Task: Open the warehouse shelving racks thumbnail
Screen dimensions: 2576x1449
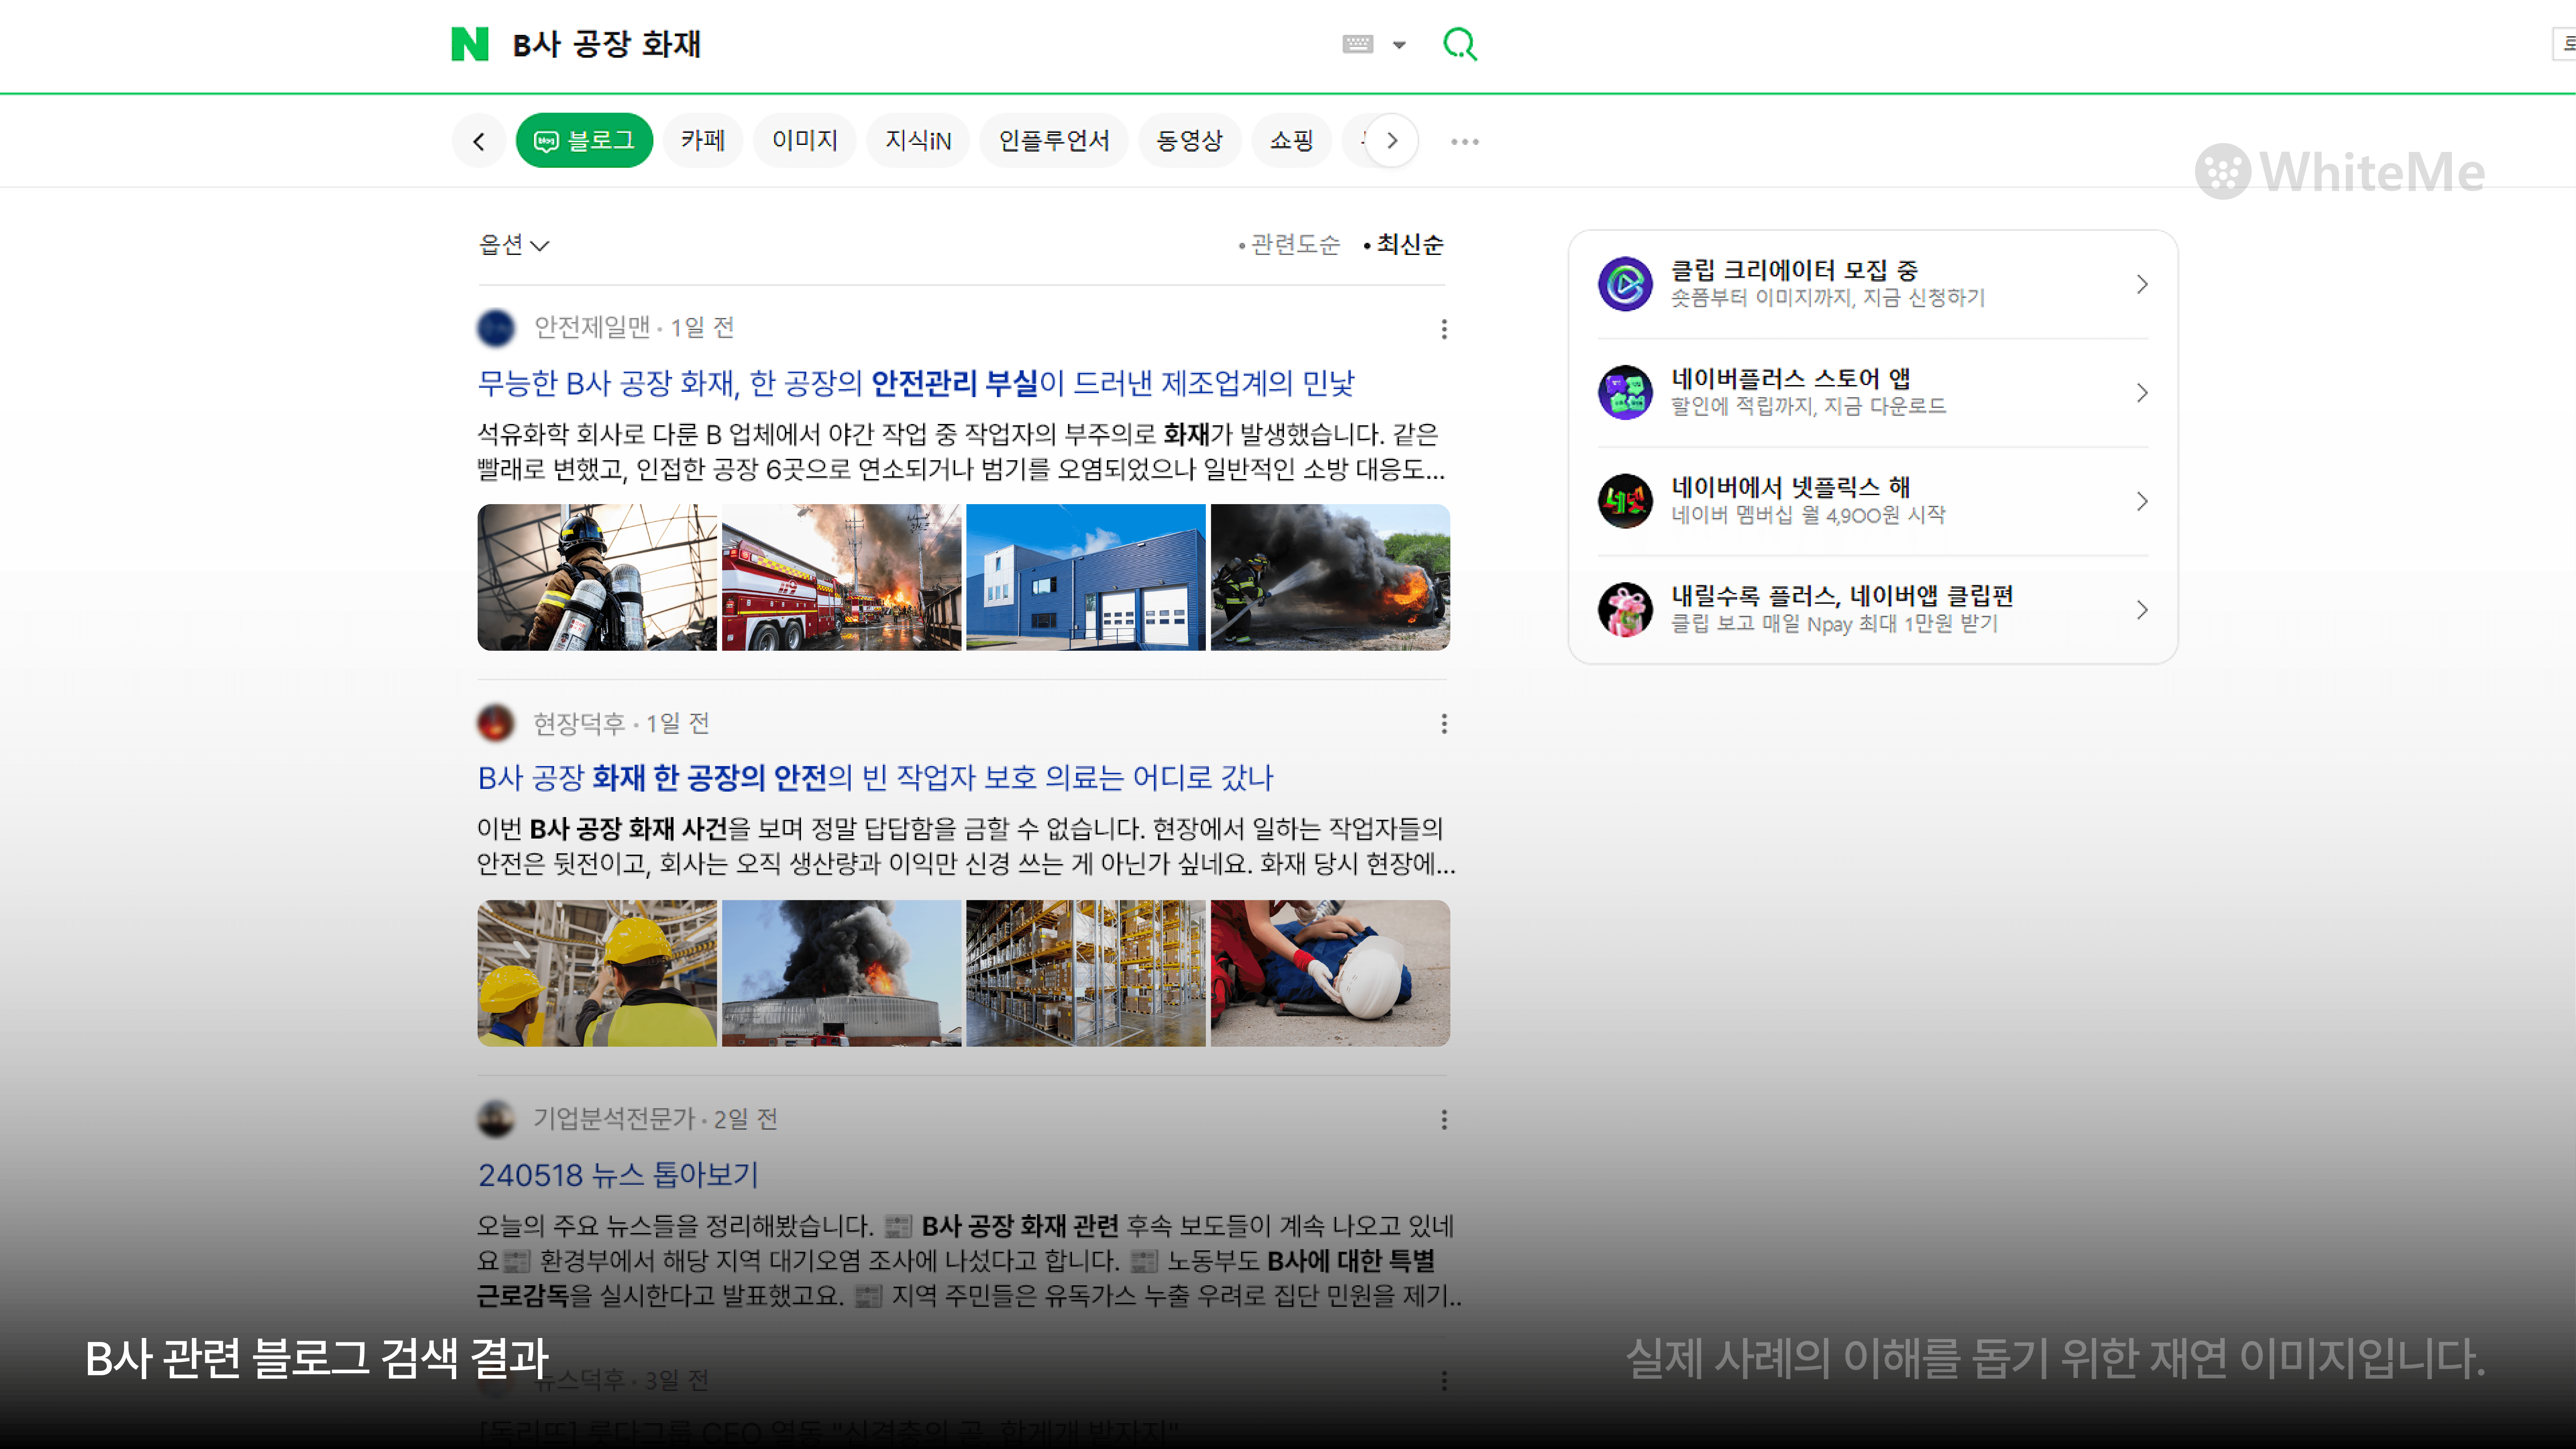Action: [x=1086, y=973]
